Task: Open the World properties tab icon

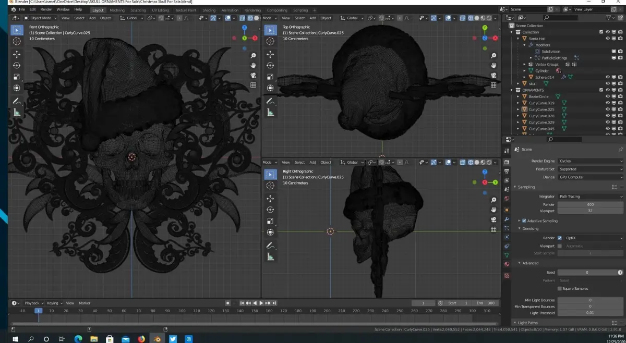Action: click(507, 199)
